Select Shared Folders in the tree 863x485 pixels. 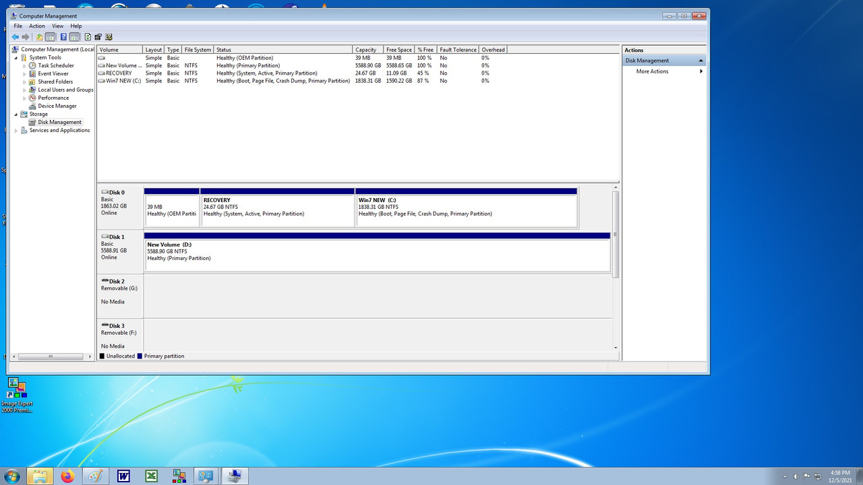click(55, 82)
